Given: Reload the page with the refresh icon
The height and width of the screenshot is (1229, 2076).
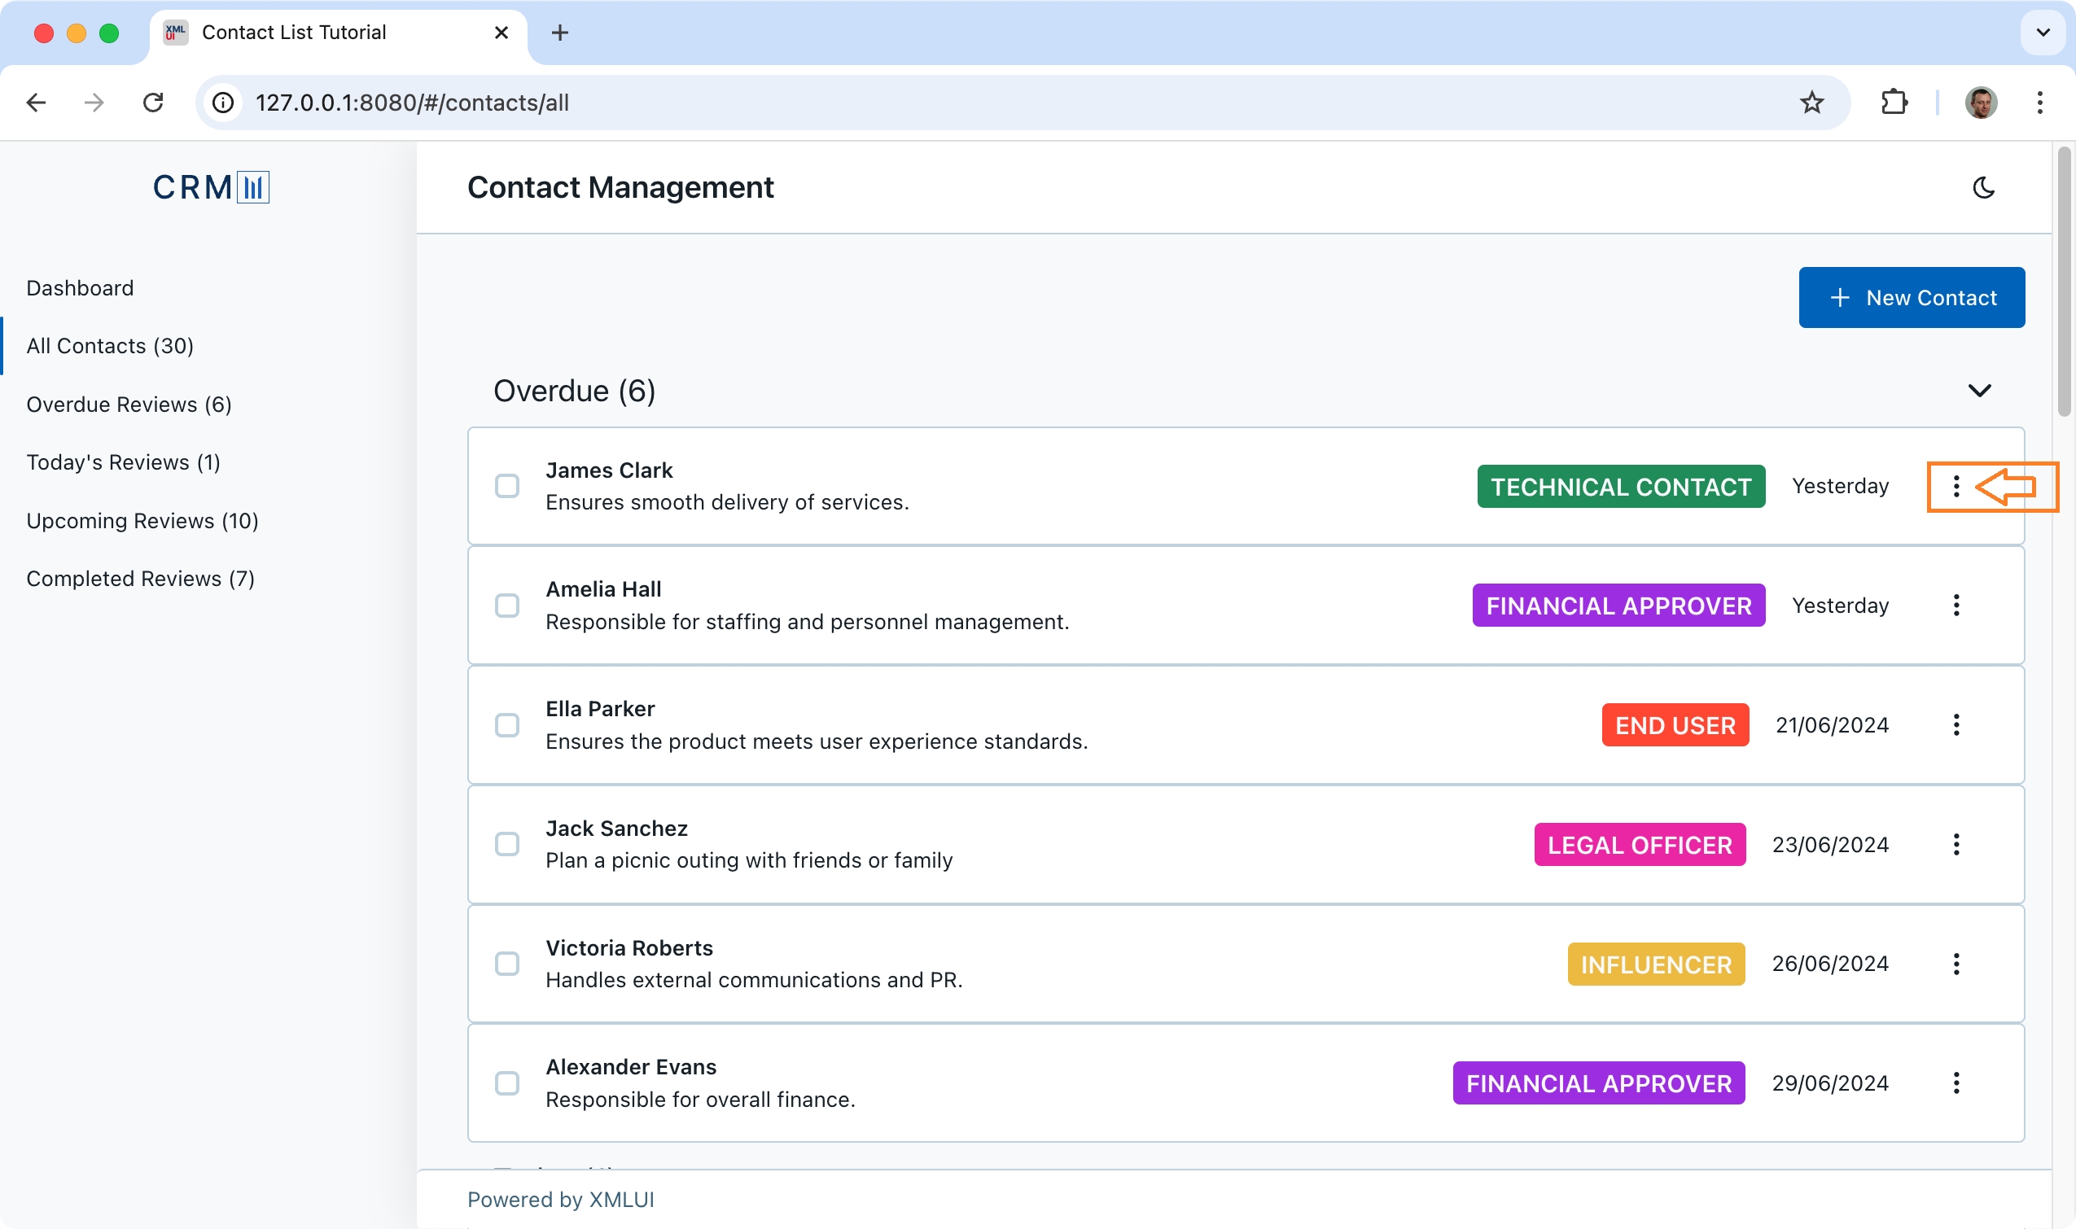Looking at the screenshot, I should click(x=153, y=103).
